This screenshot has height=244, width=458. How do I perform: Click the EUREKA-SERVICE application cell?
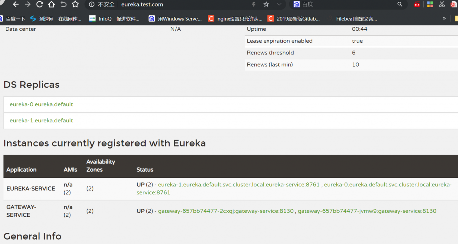click(x=31, y=189)
